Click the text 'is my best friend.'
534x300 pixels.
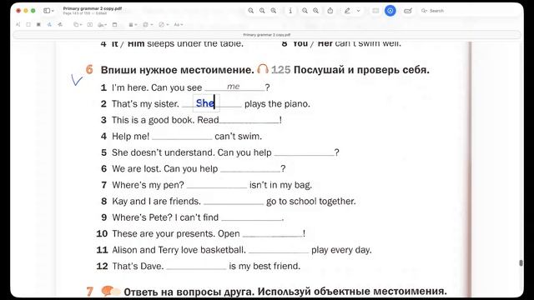[264, 266]
